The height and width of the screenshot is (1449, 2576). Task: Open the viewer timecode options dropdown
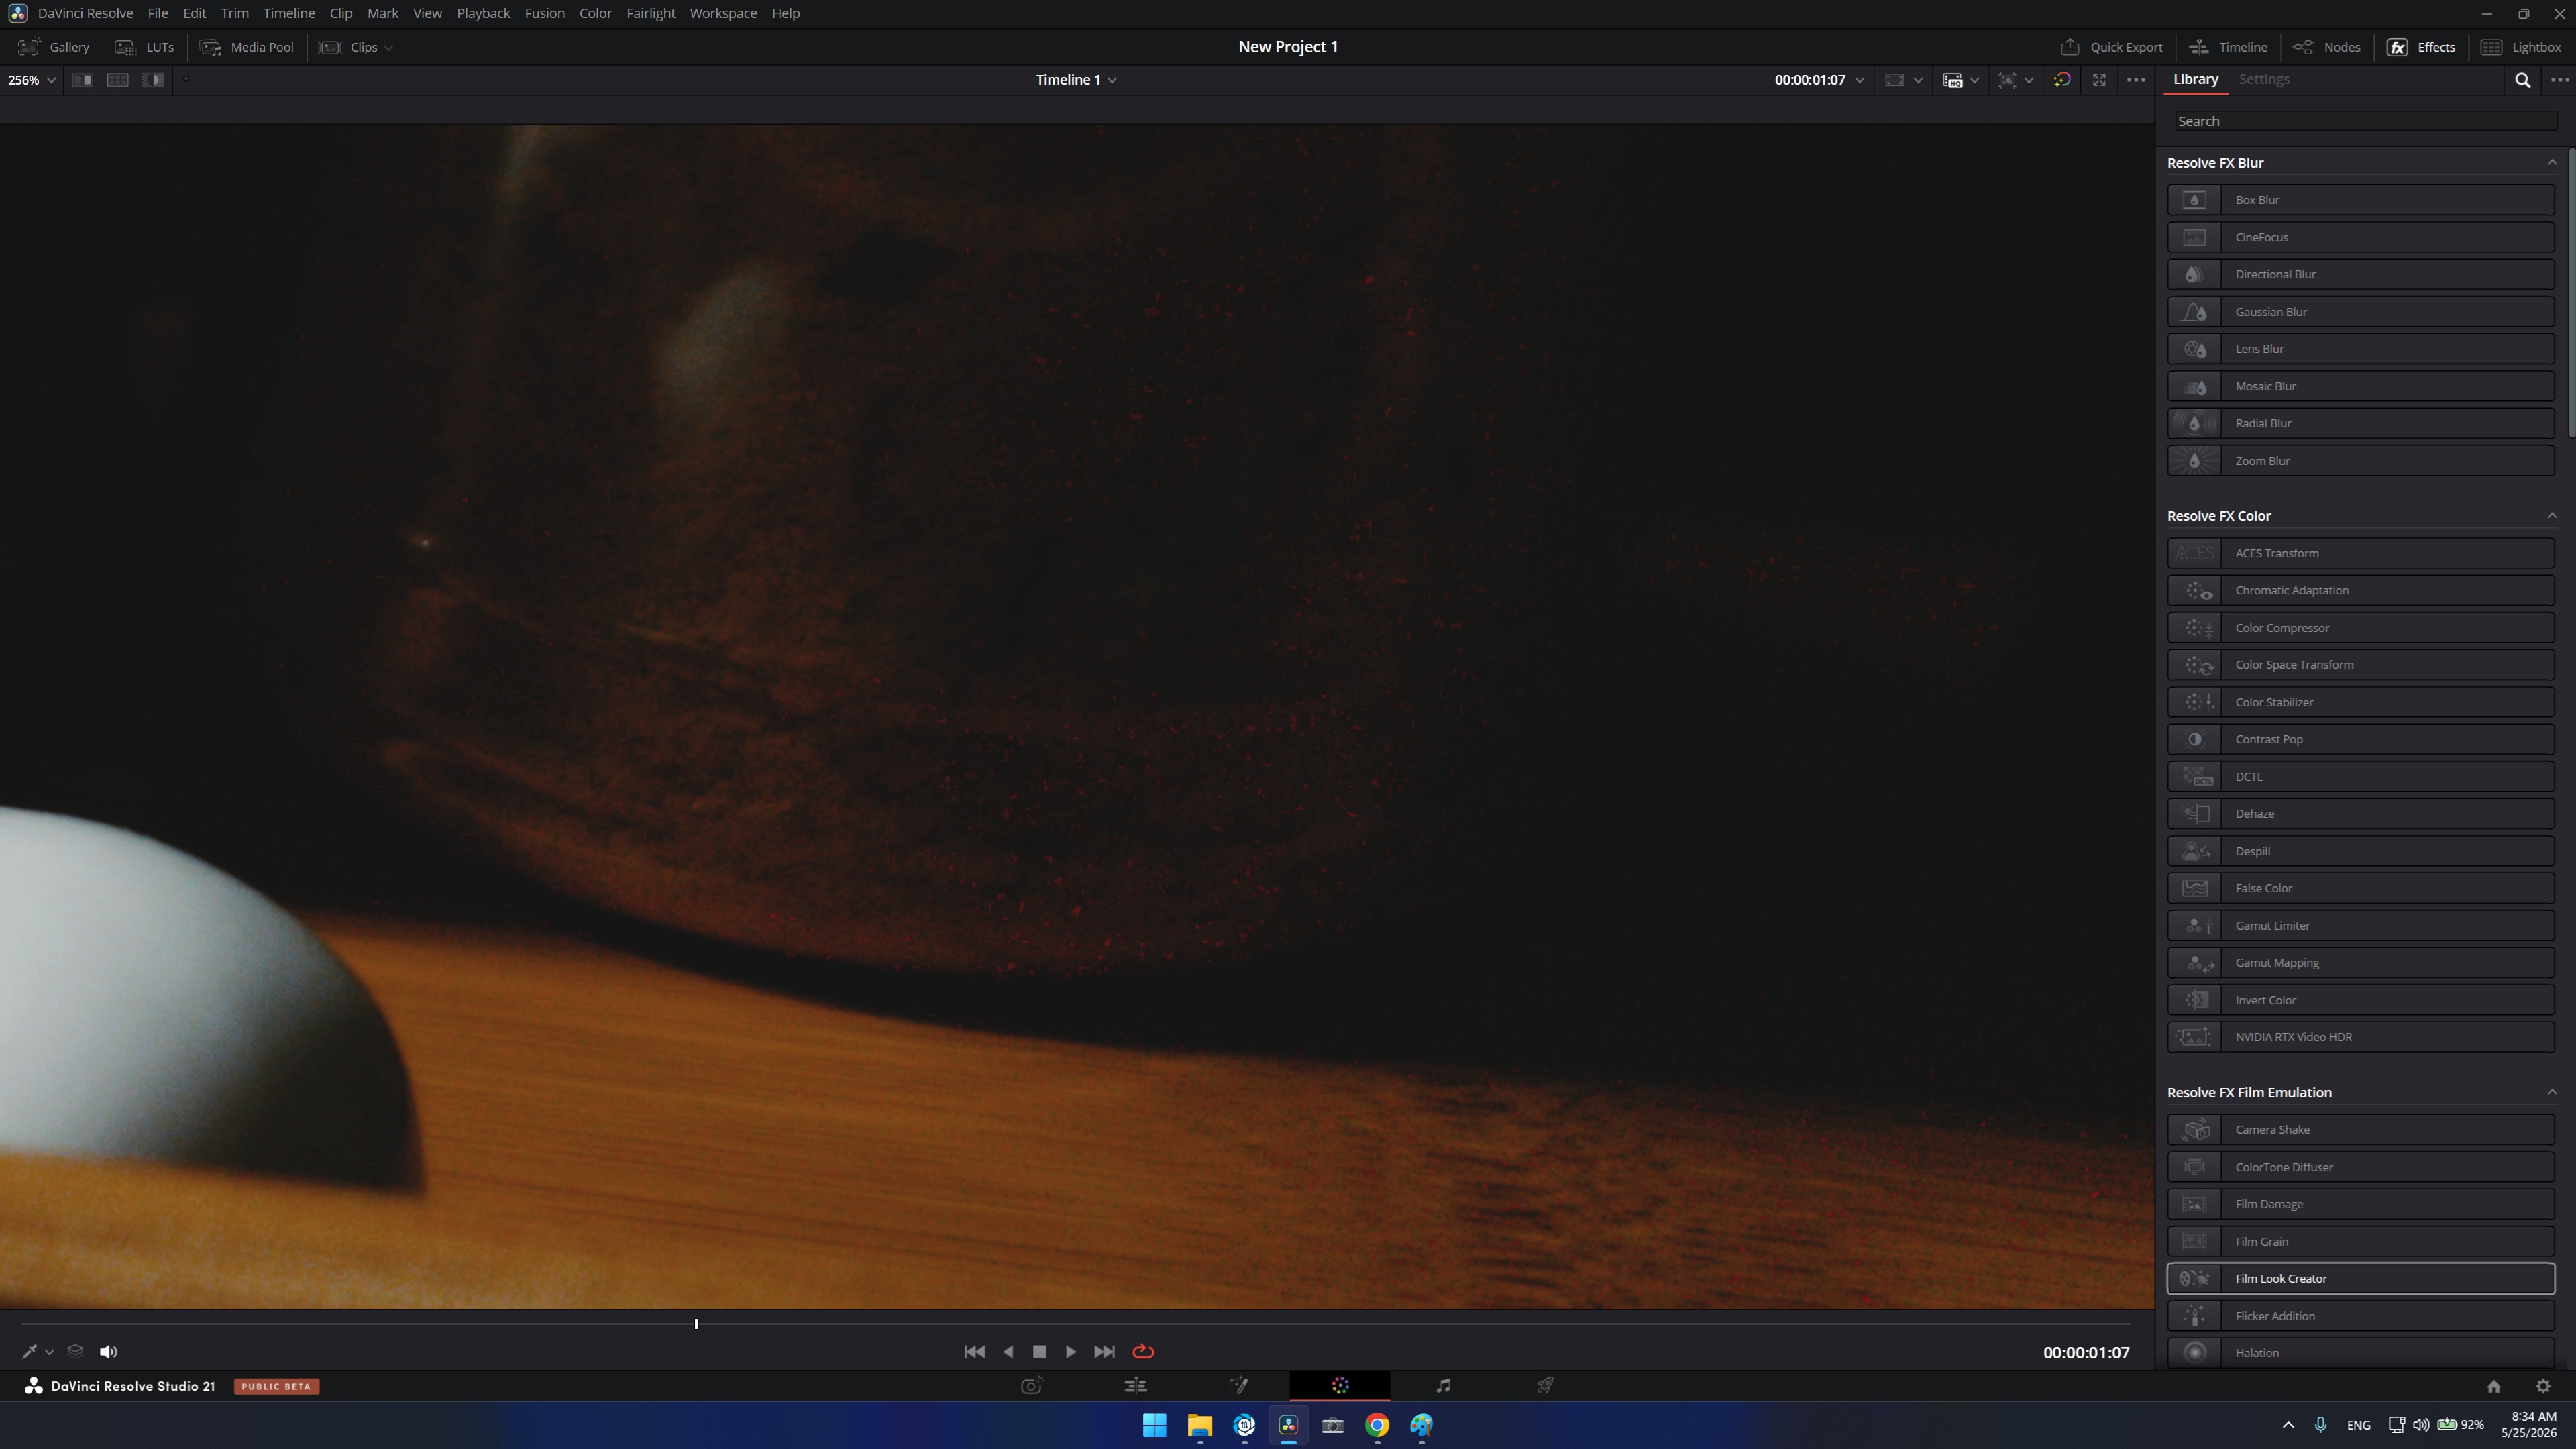pos(1860,80)
